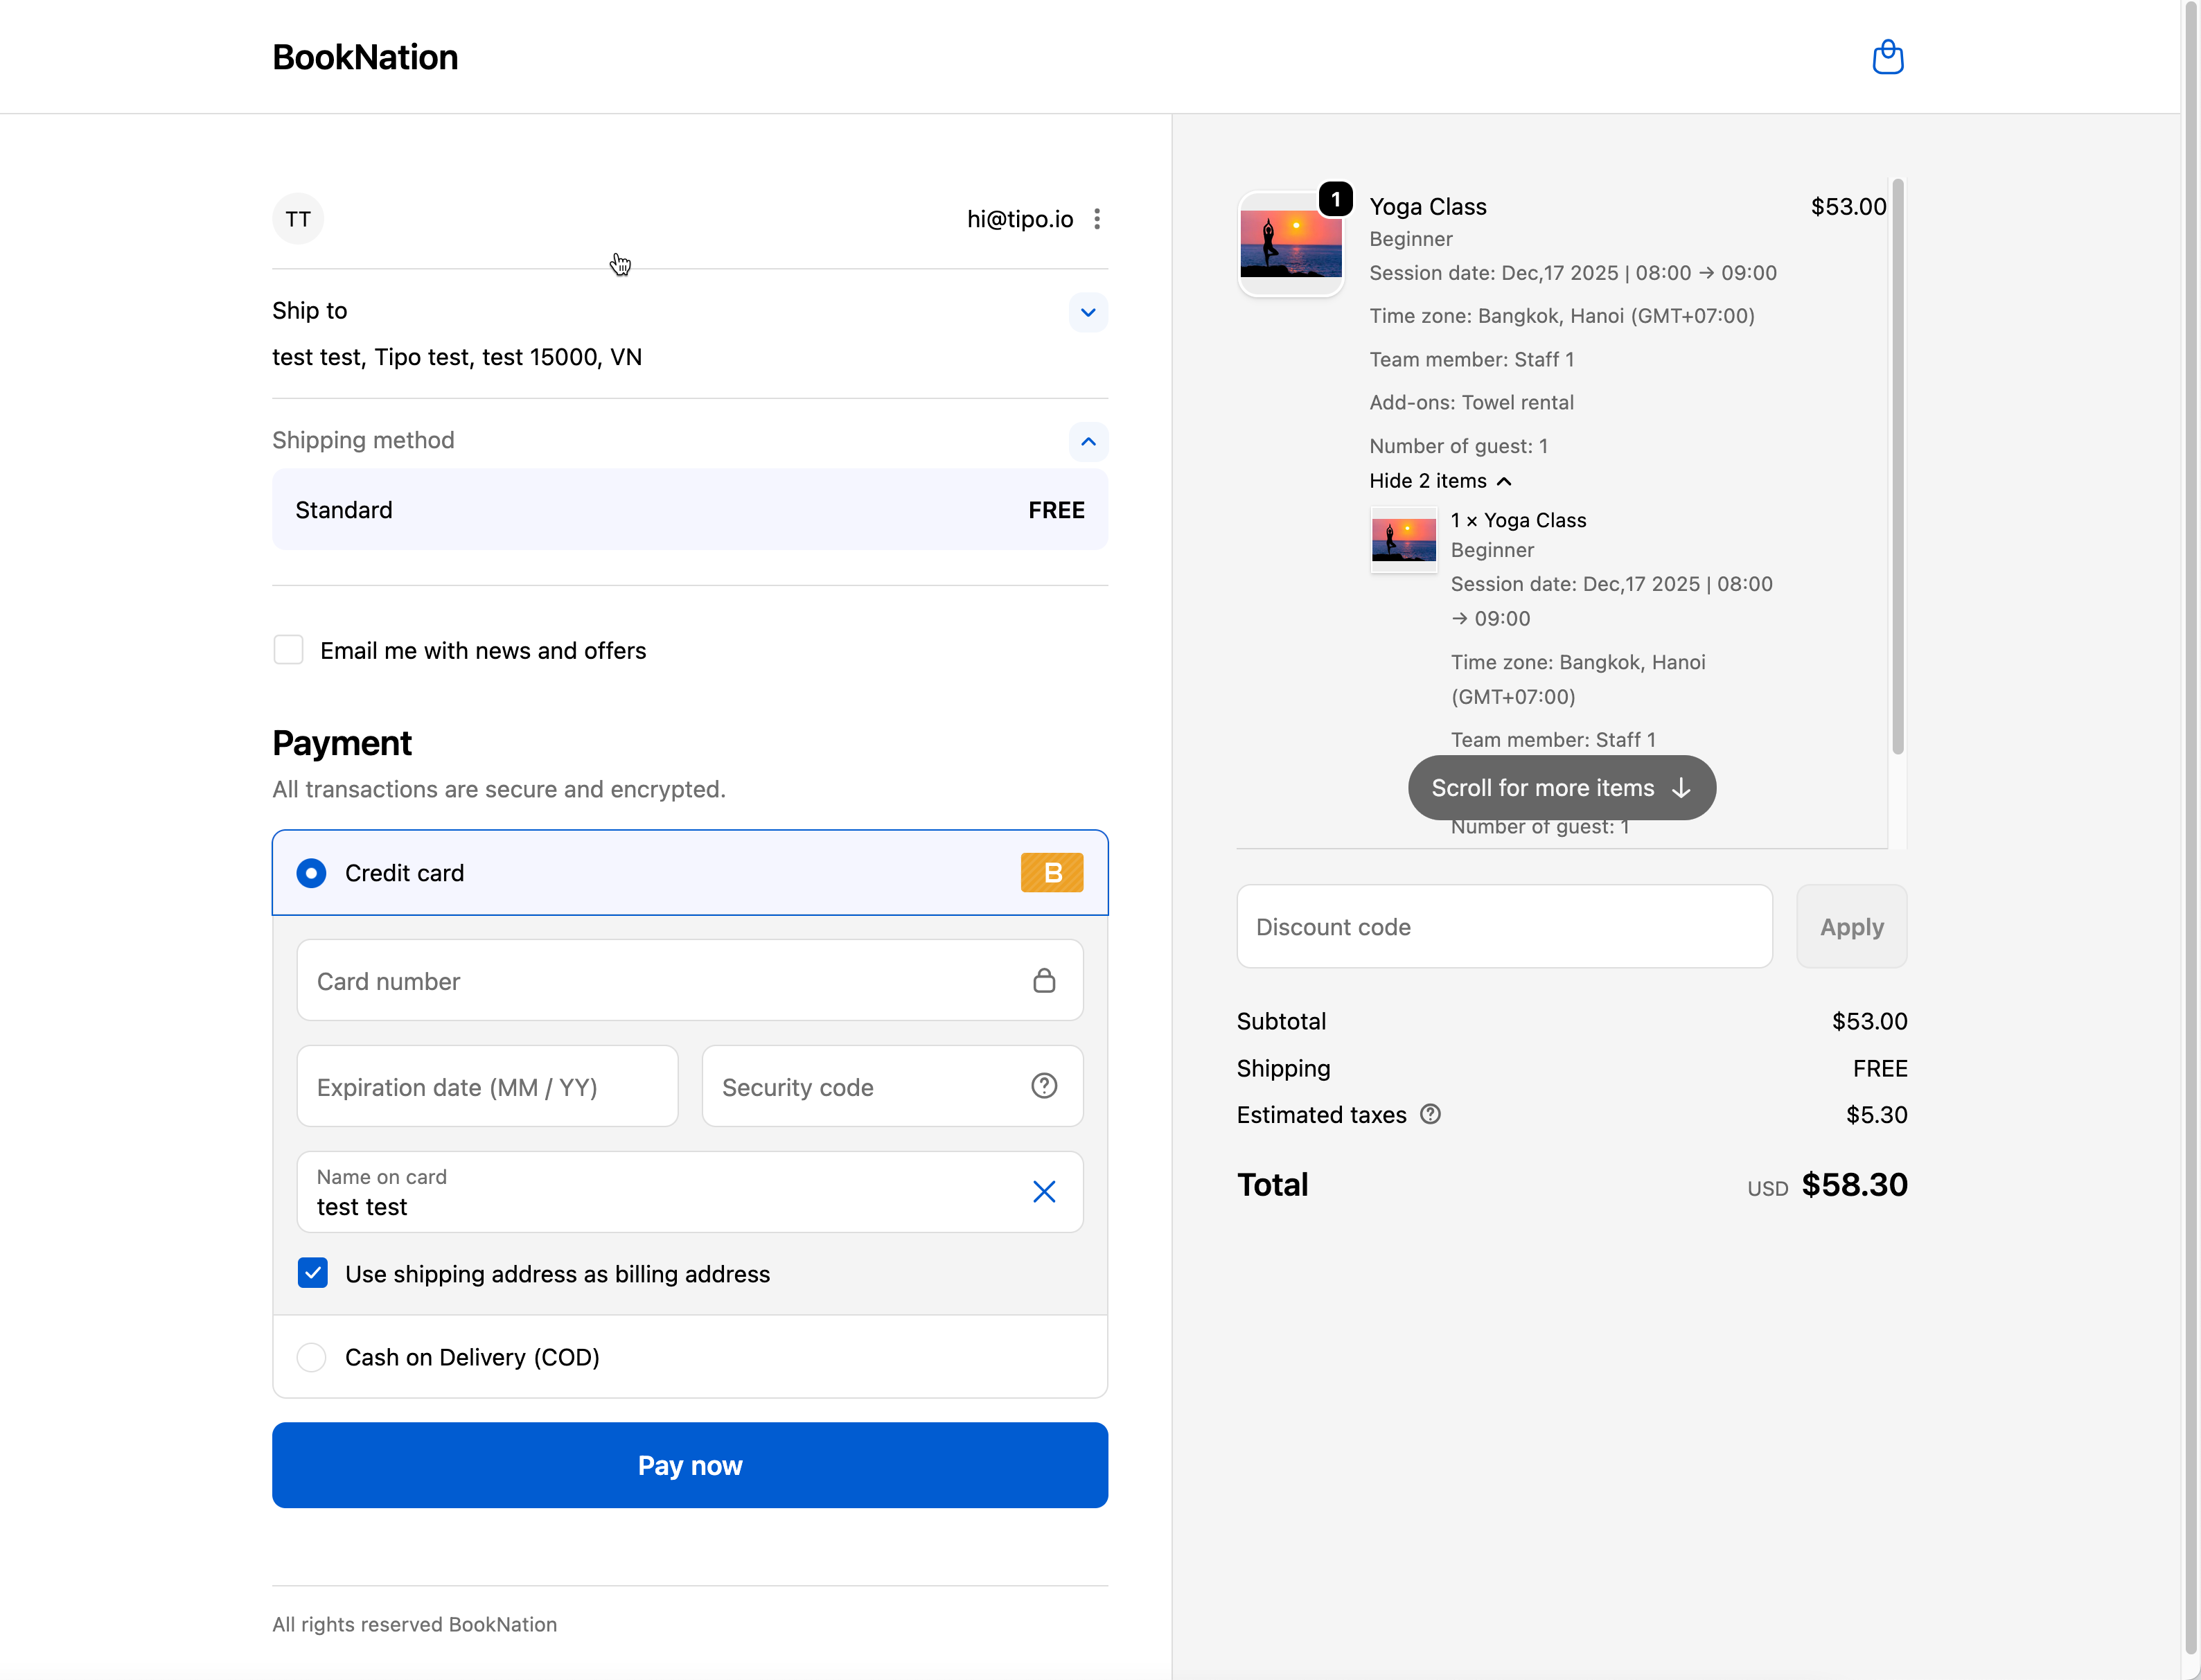Select the Credit card radio button
The height and width of the screenshot is (1680, 2201).
coord(311,873)
